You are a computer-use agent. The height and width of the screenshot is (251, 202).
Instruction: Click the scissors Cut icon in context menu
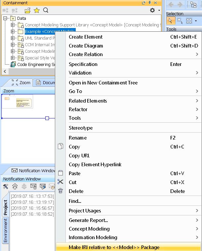(60, 182)
